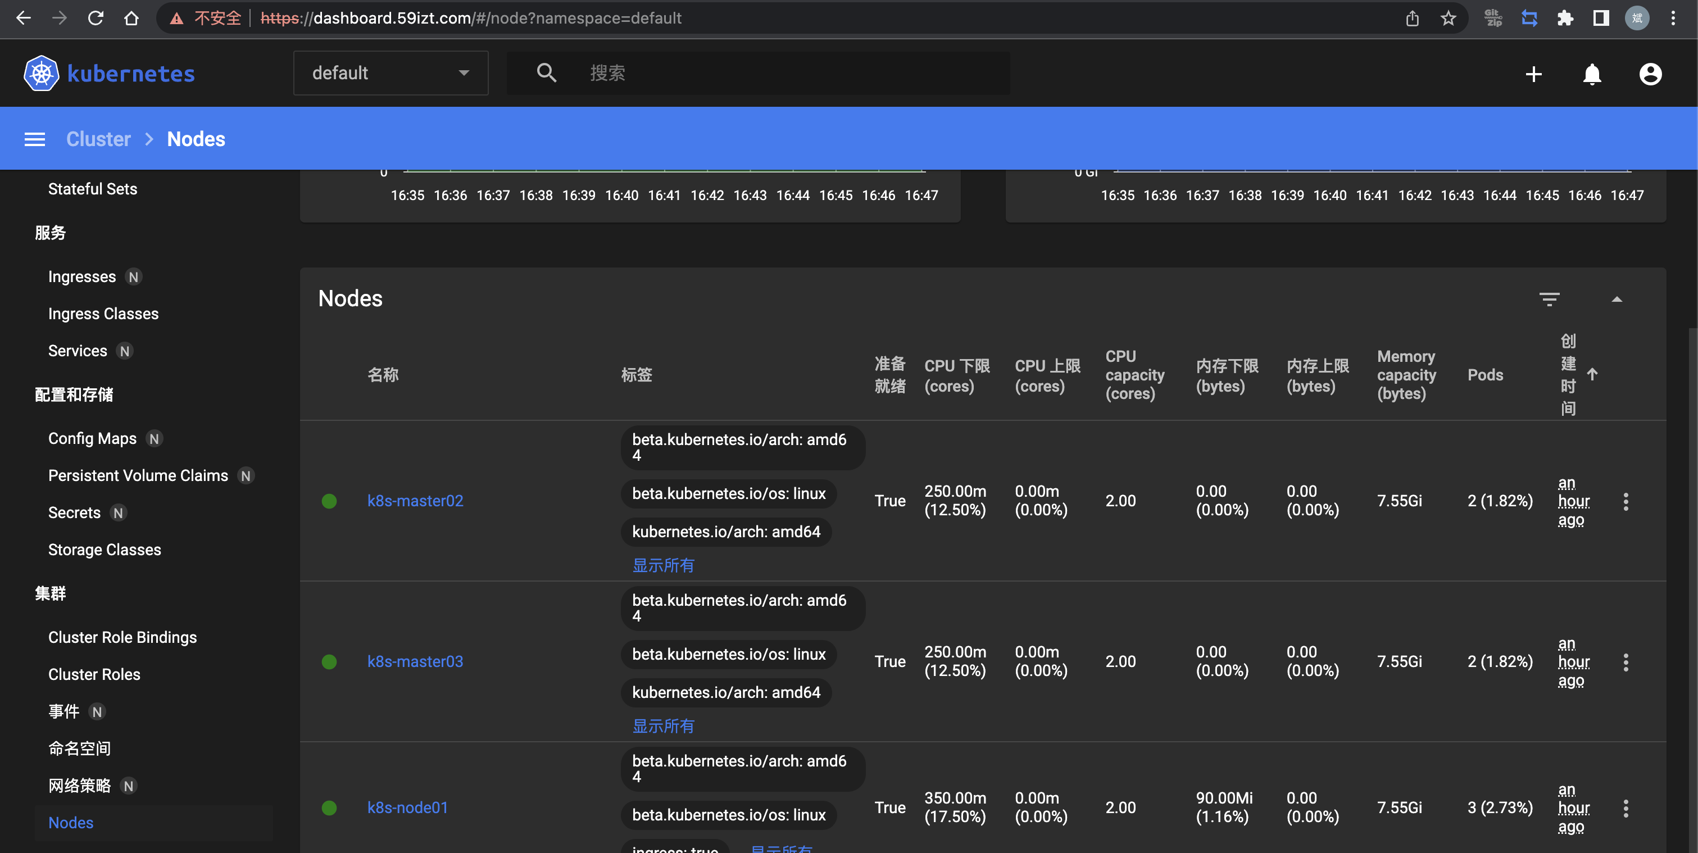Open the GitZip extension icon
The image size is (1698, 853).
coord(1493,18)
